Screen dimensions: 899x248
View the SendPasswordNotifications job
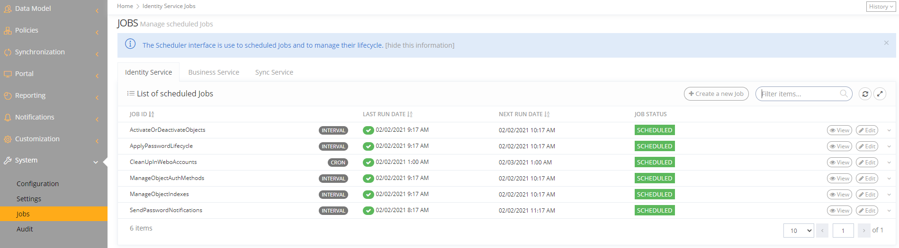[839, 211]
